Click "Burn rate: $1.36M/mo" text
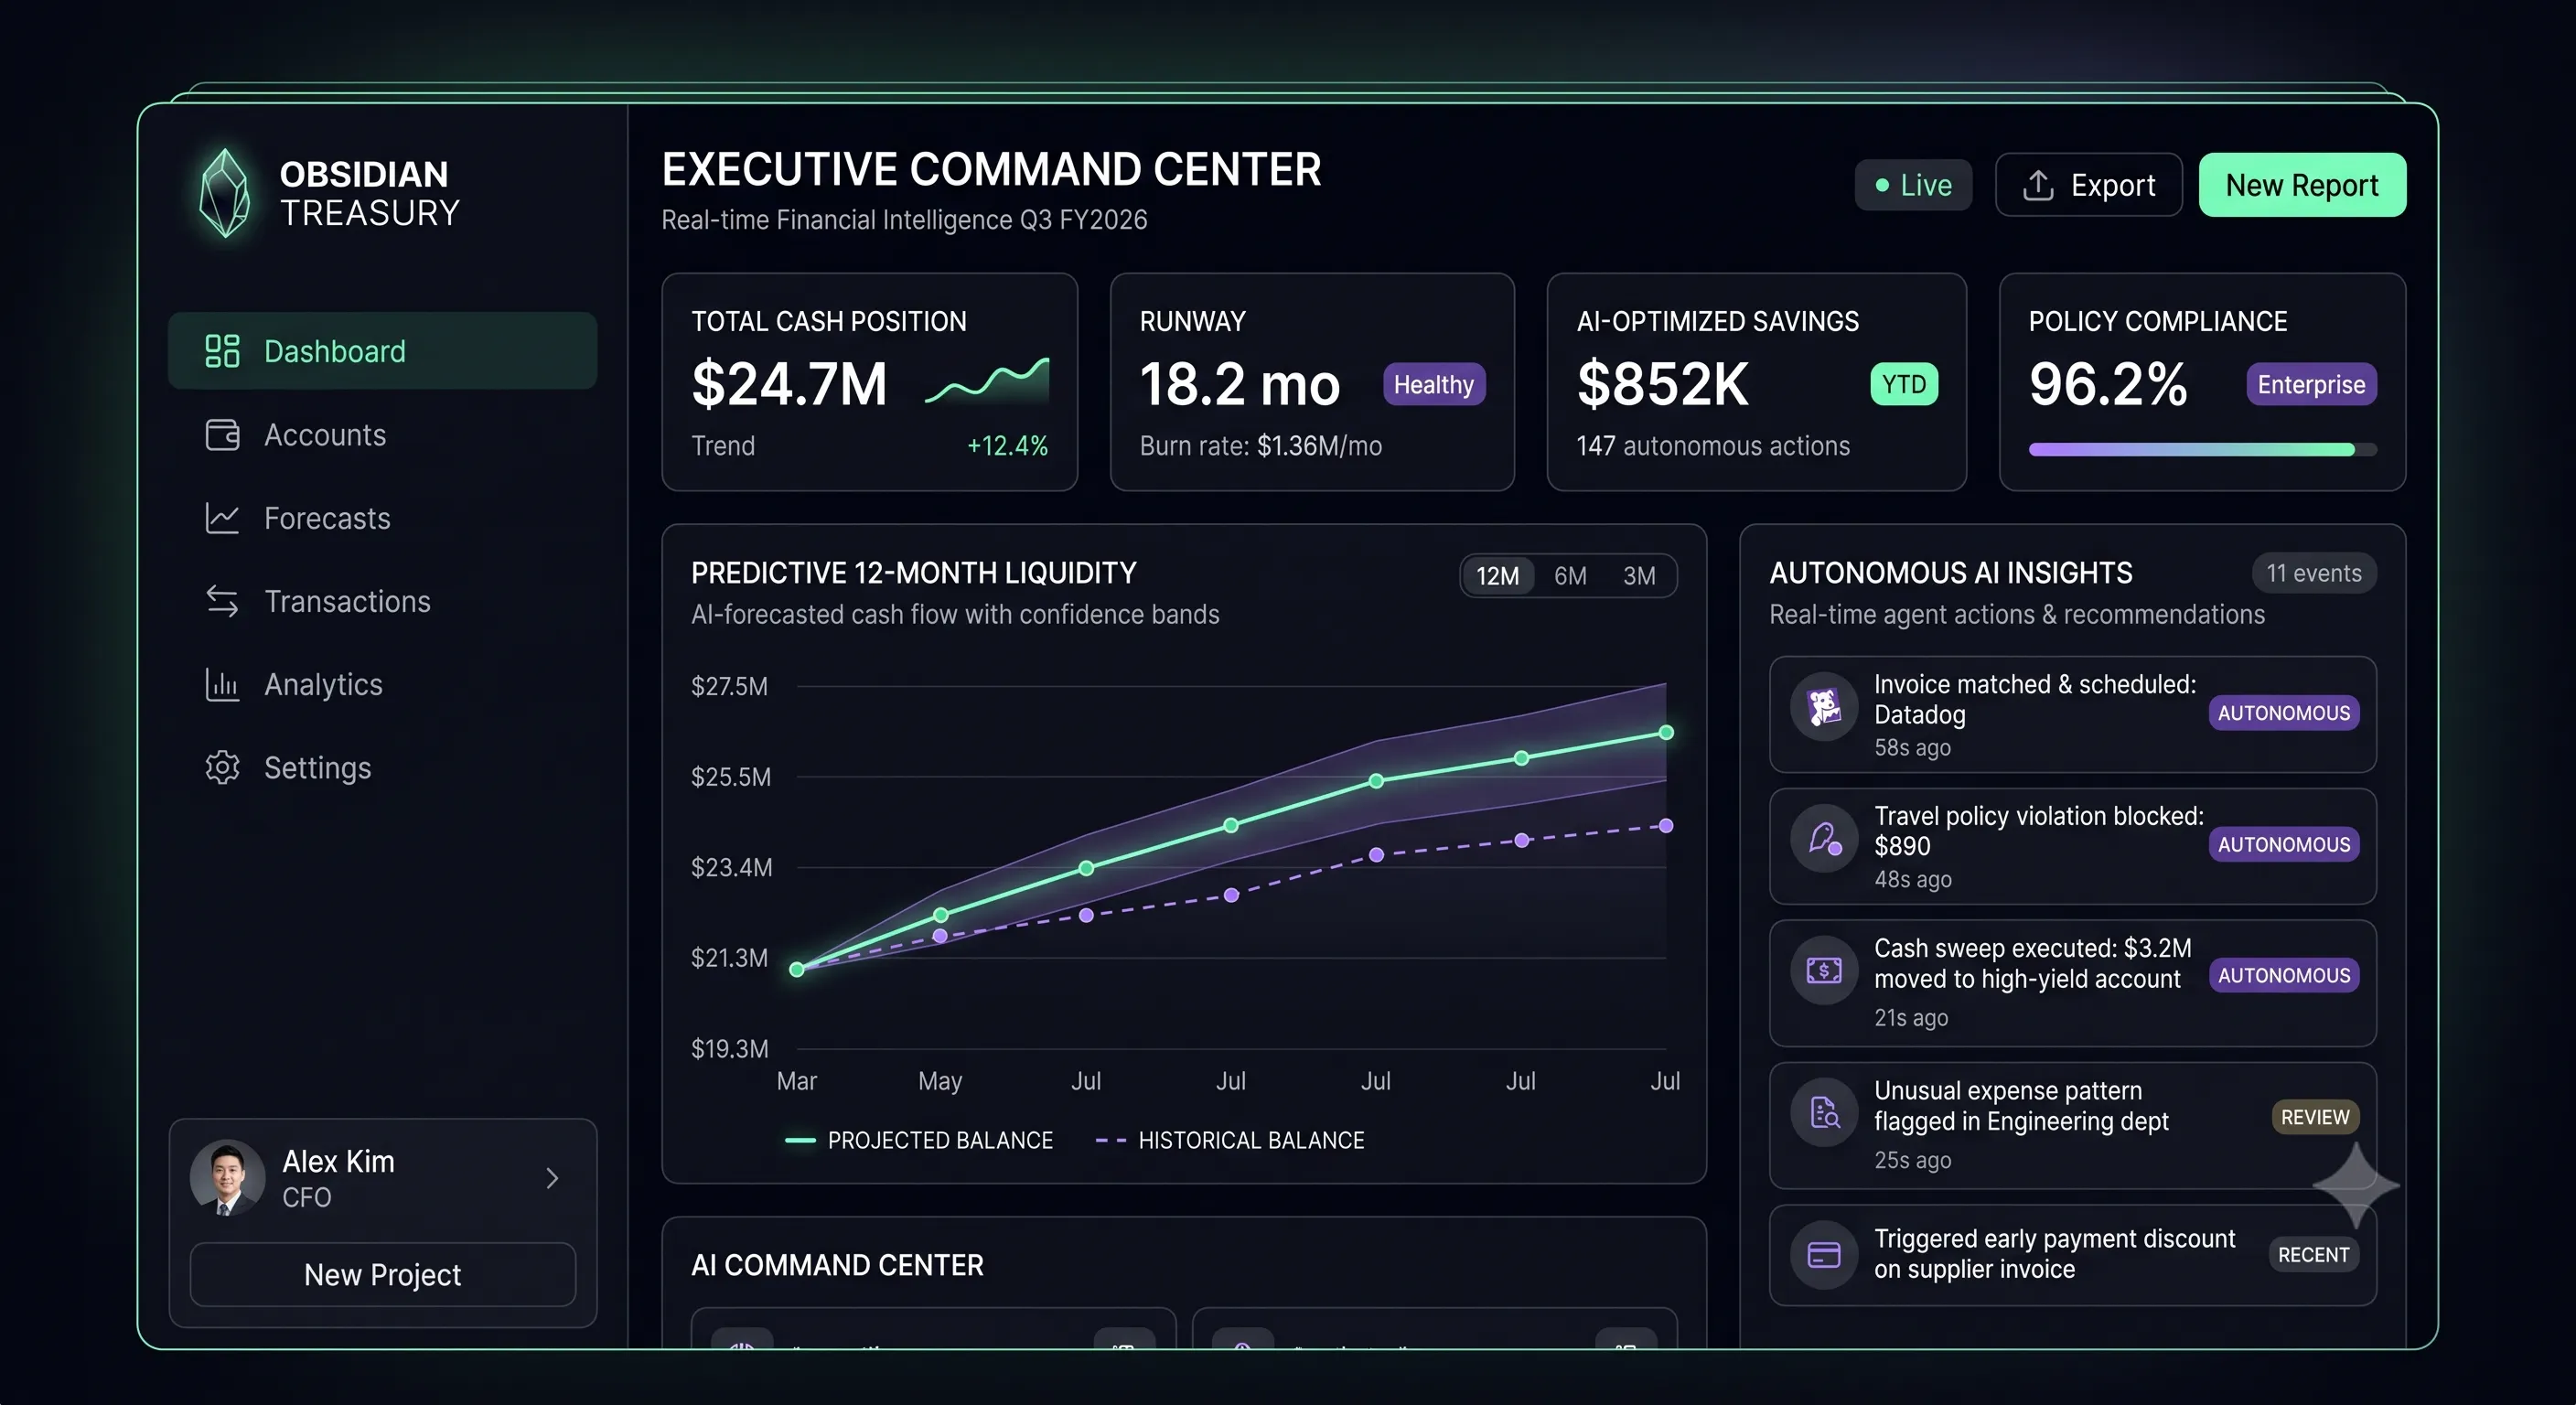Image resolution: width=2576 pixels, height=1405 pixels. coord(1260,446)
